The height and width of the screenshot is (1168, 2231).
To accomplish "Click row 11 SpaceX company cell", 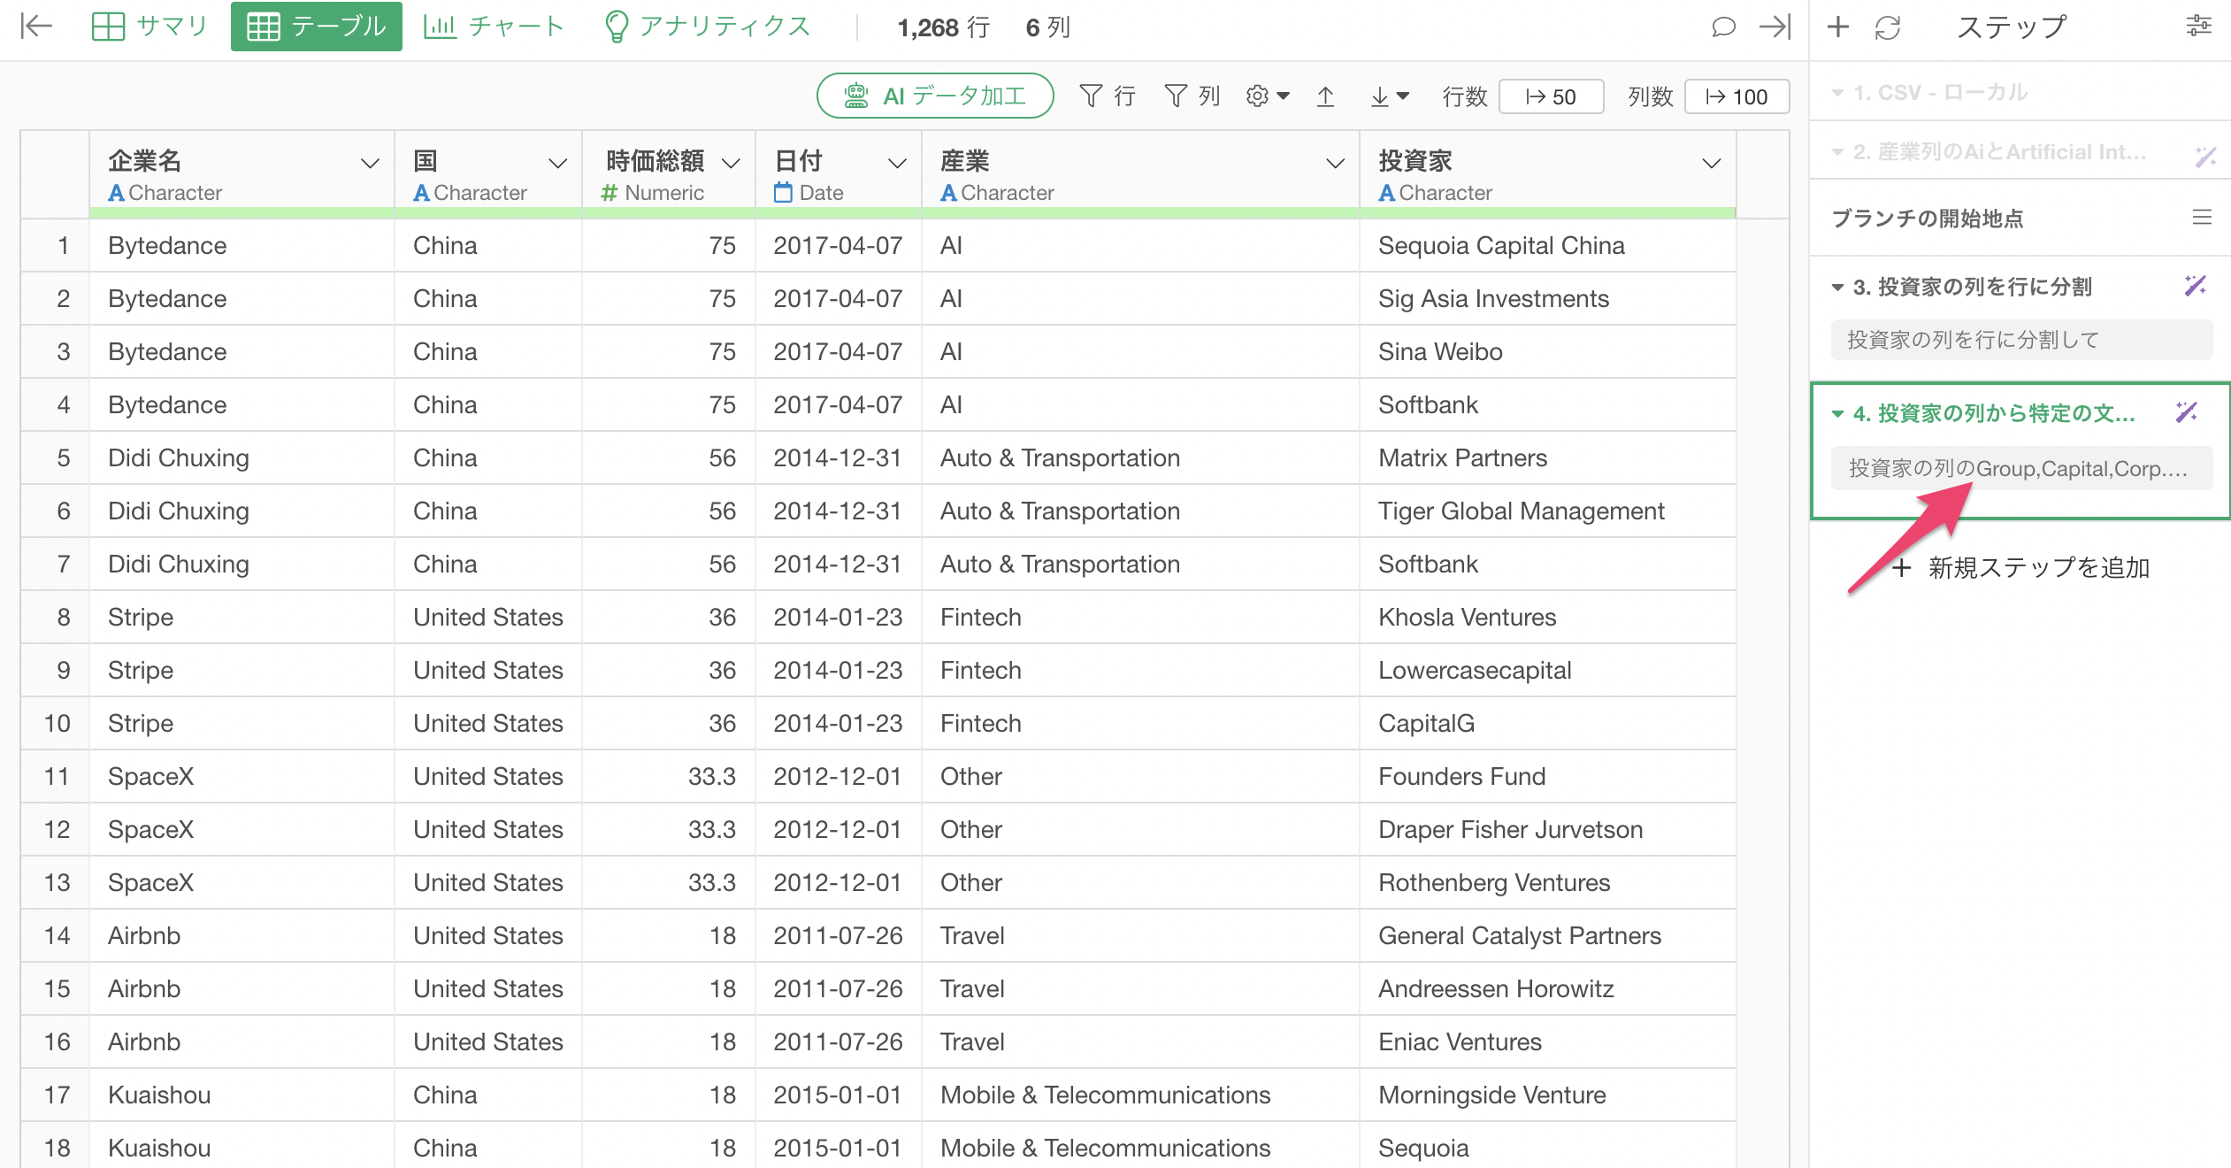I will [241, 776].
